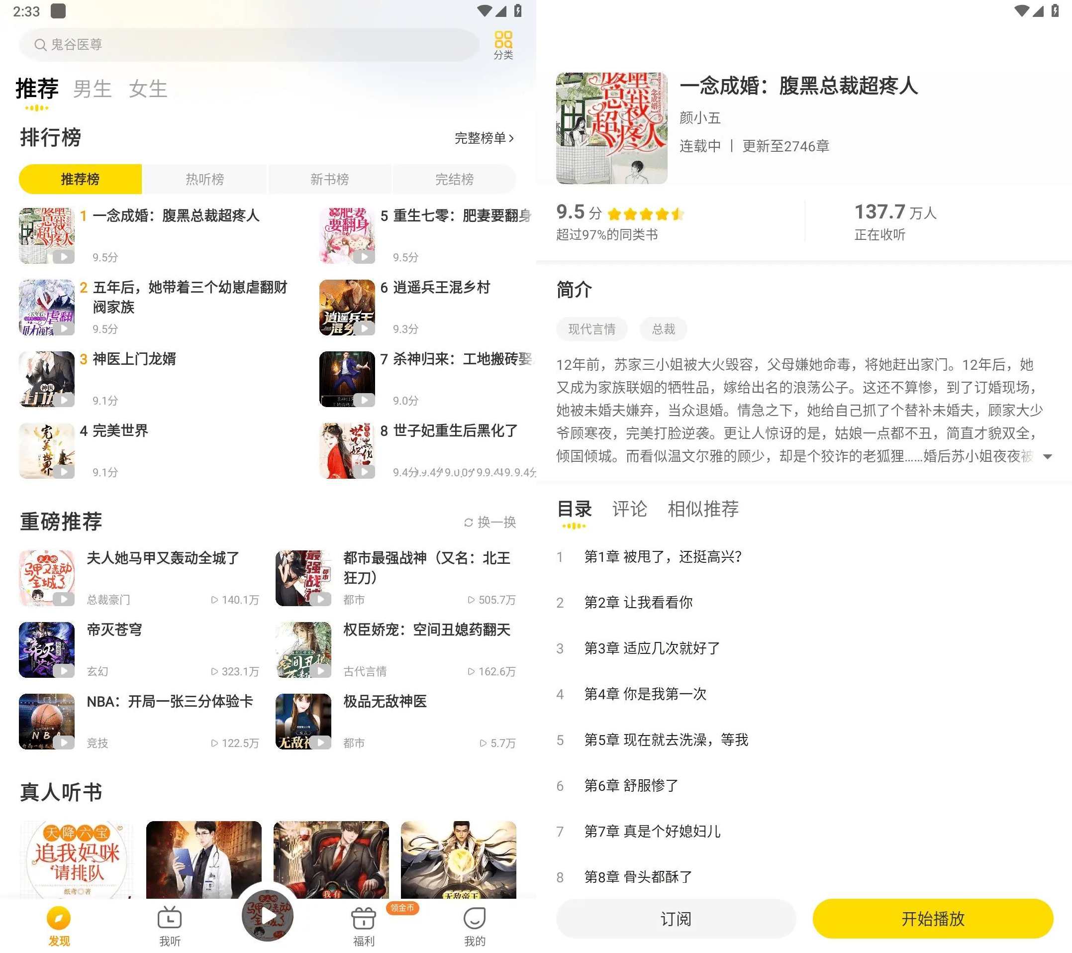The height and width of the screenshot is (953, 1072).
Task: Open the 相似推荐 tab
Action: [x=703, y=508]
